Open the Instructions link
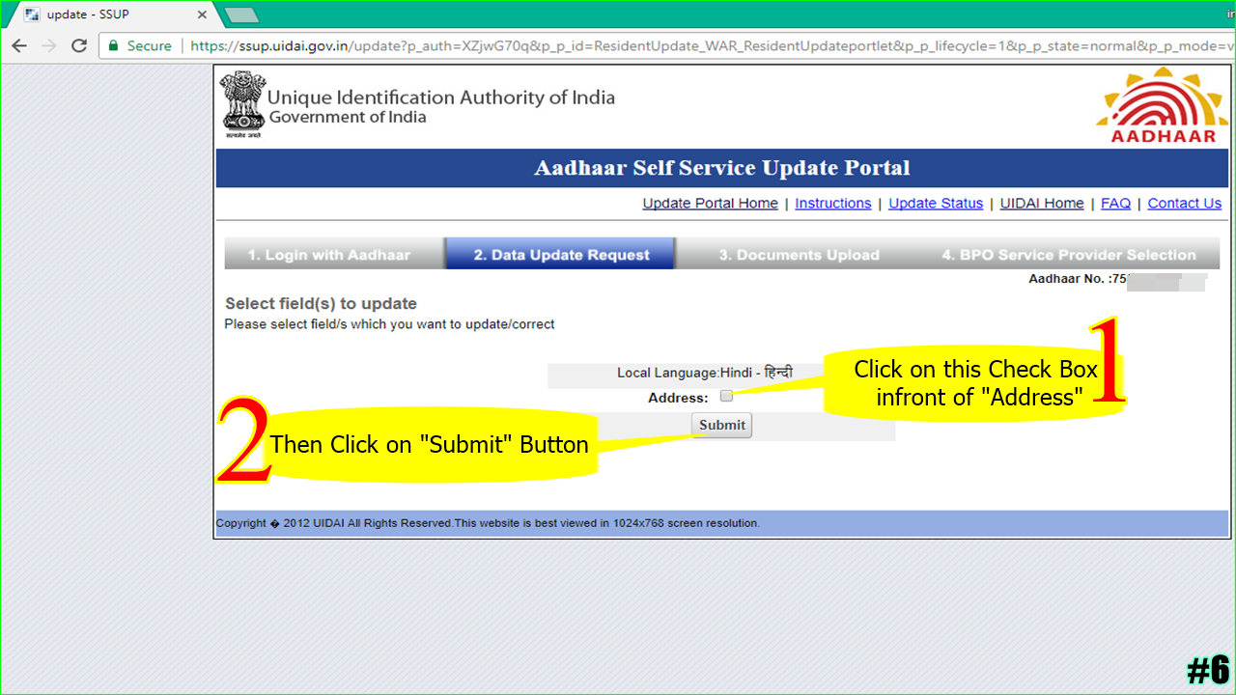This screenshot has height=695, width=1236. (833, 204)
